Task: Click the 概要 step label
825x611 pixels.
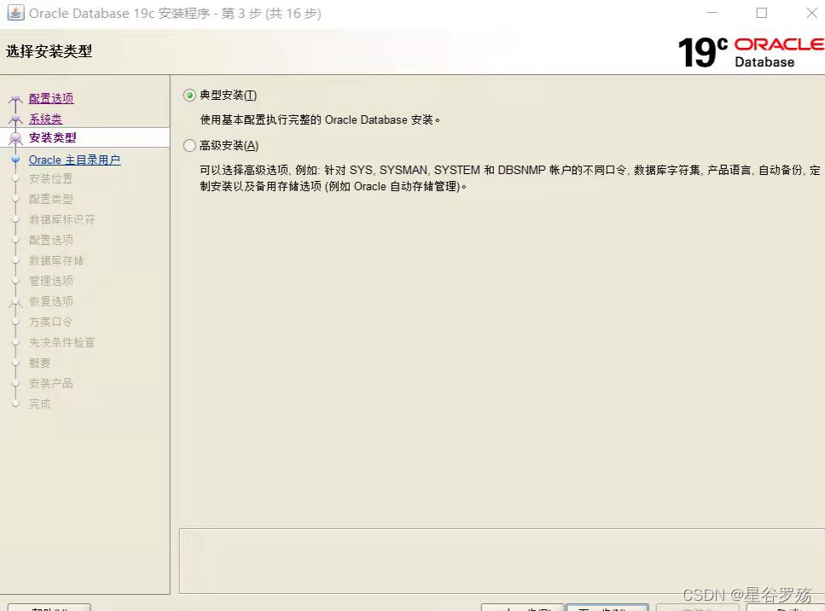Action: [x=40, y=364]
